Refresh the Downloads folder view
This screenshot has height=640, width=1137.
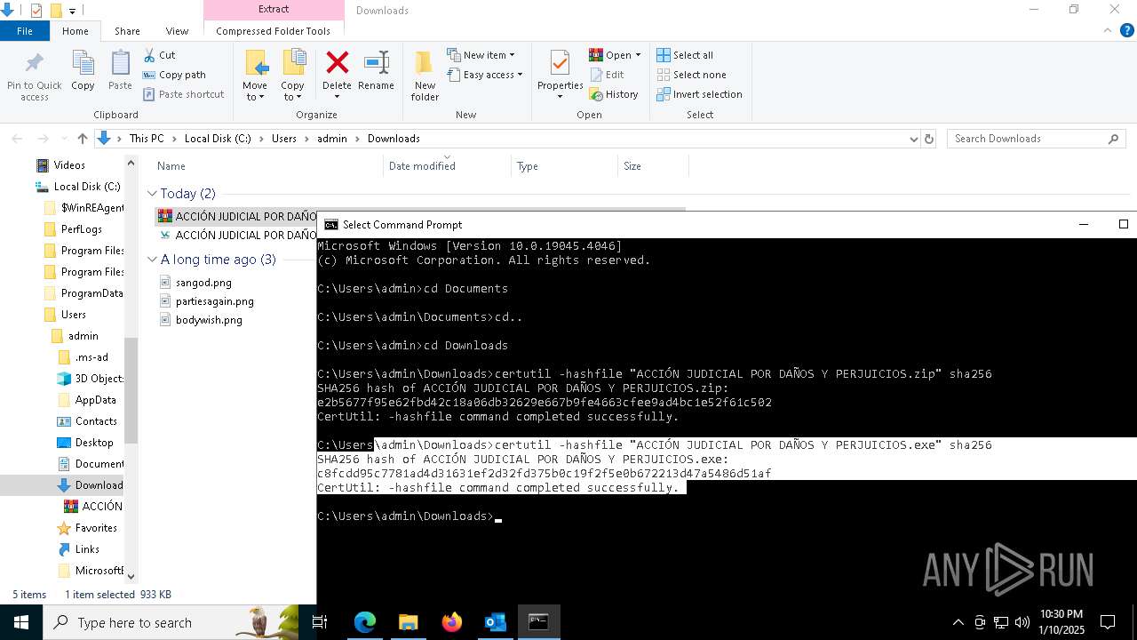(929, 139)
